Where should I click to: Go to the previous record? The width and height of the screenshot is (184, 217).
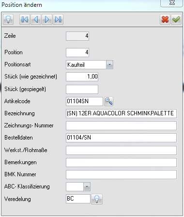pos(36,19)
